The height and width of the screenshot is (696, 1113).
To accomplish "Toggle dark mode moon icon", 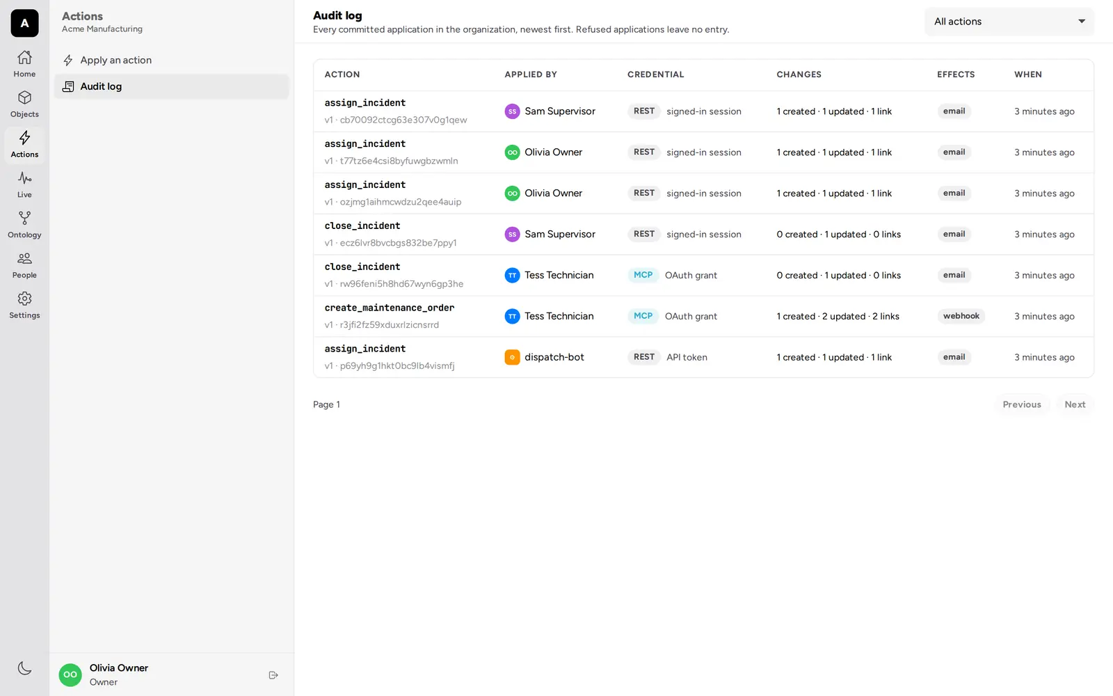I will point(24,668).
